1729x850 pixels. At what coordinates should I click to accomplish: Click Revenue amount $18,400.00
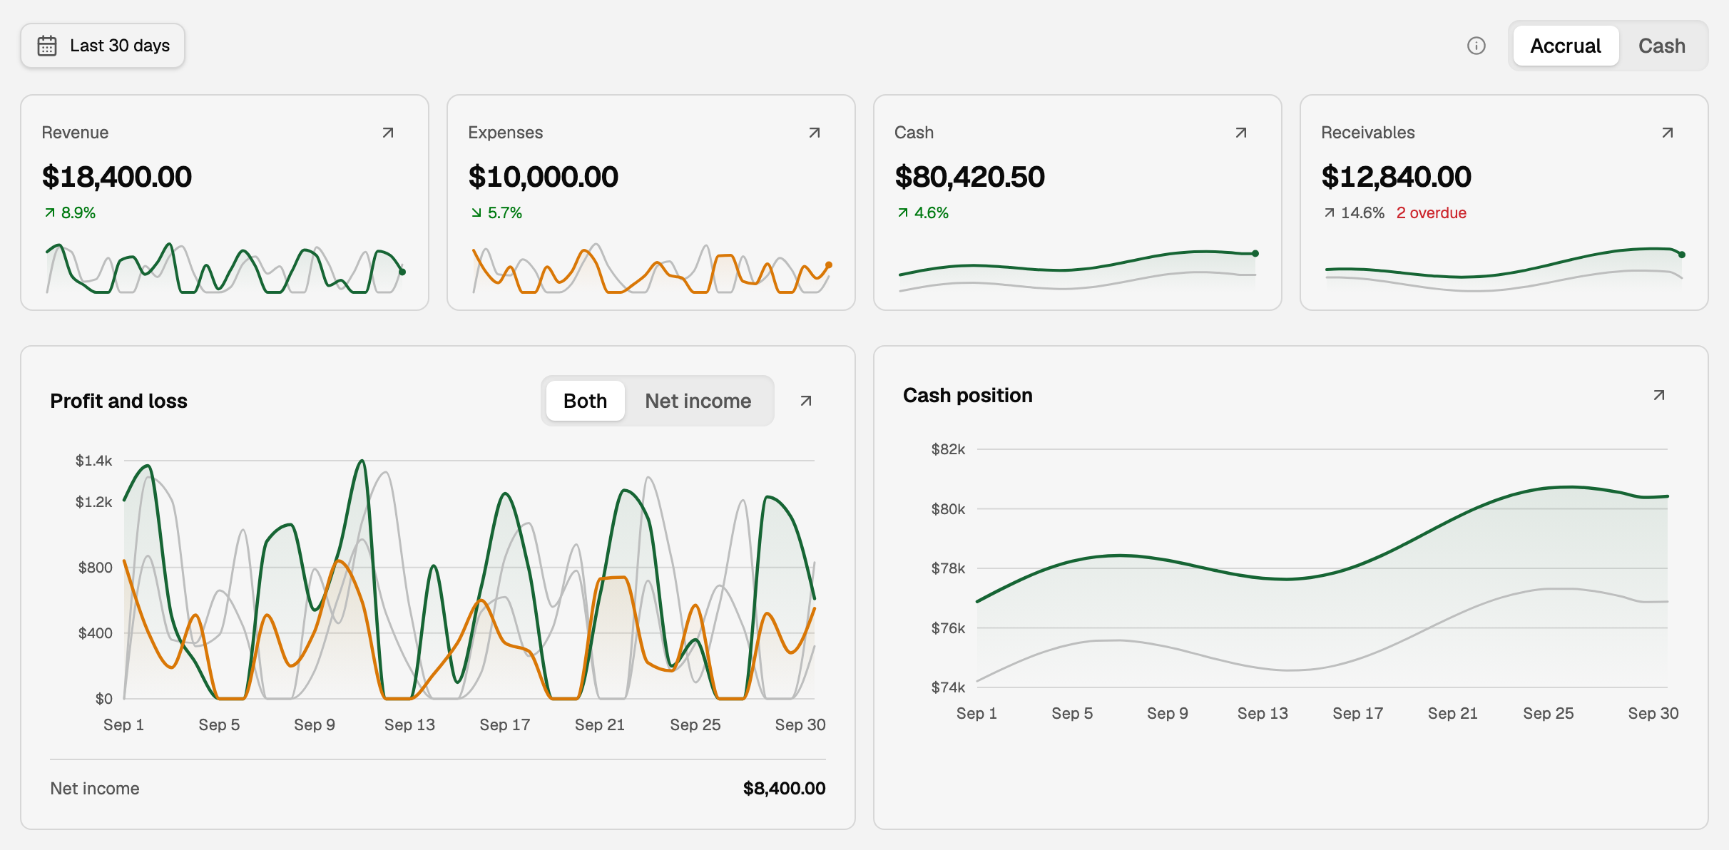117,177
